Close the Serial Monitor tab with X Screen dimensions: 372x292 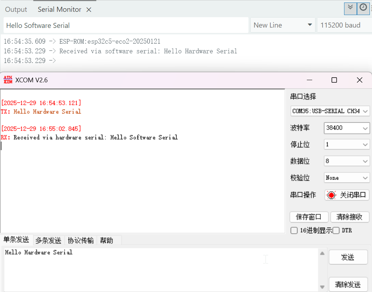point(89,10)
